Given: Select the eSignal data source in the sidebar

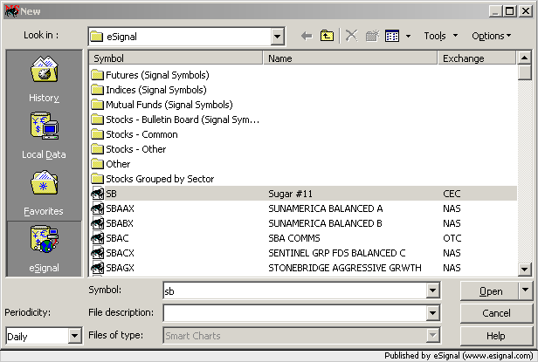Looking at the screenshot, I should 44,249.
